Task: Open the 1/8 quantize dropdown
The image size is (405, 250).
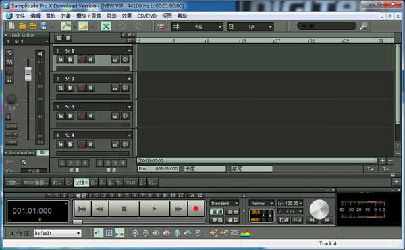Action: 270,26
